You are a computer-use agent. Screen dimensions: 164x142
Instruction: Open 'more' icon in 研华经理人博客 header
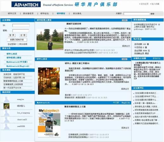point(124,20)
